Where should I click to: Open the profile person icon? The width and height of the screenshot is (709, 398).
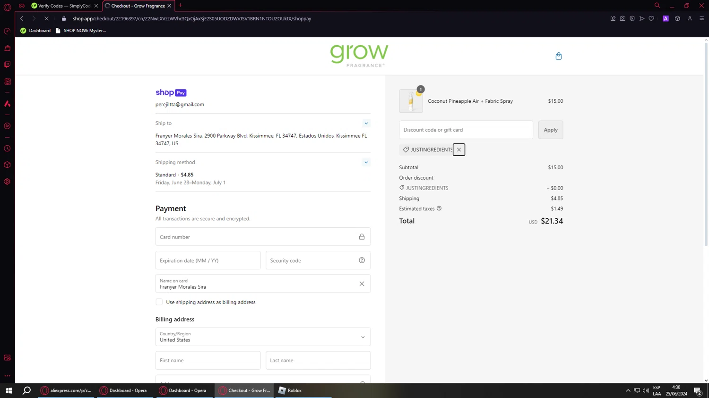point(690,18)
